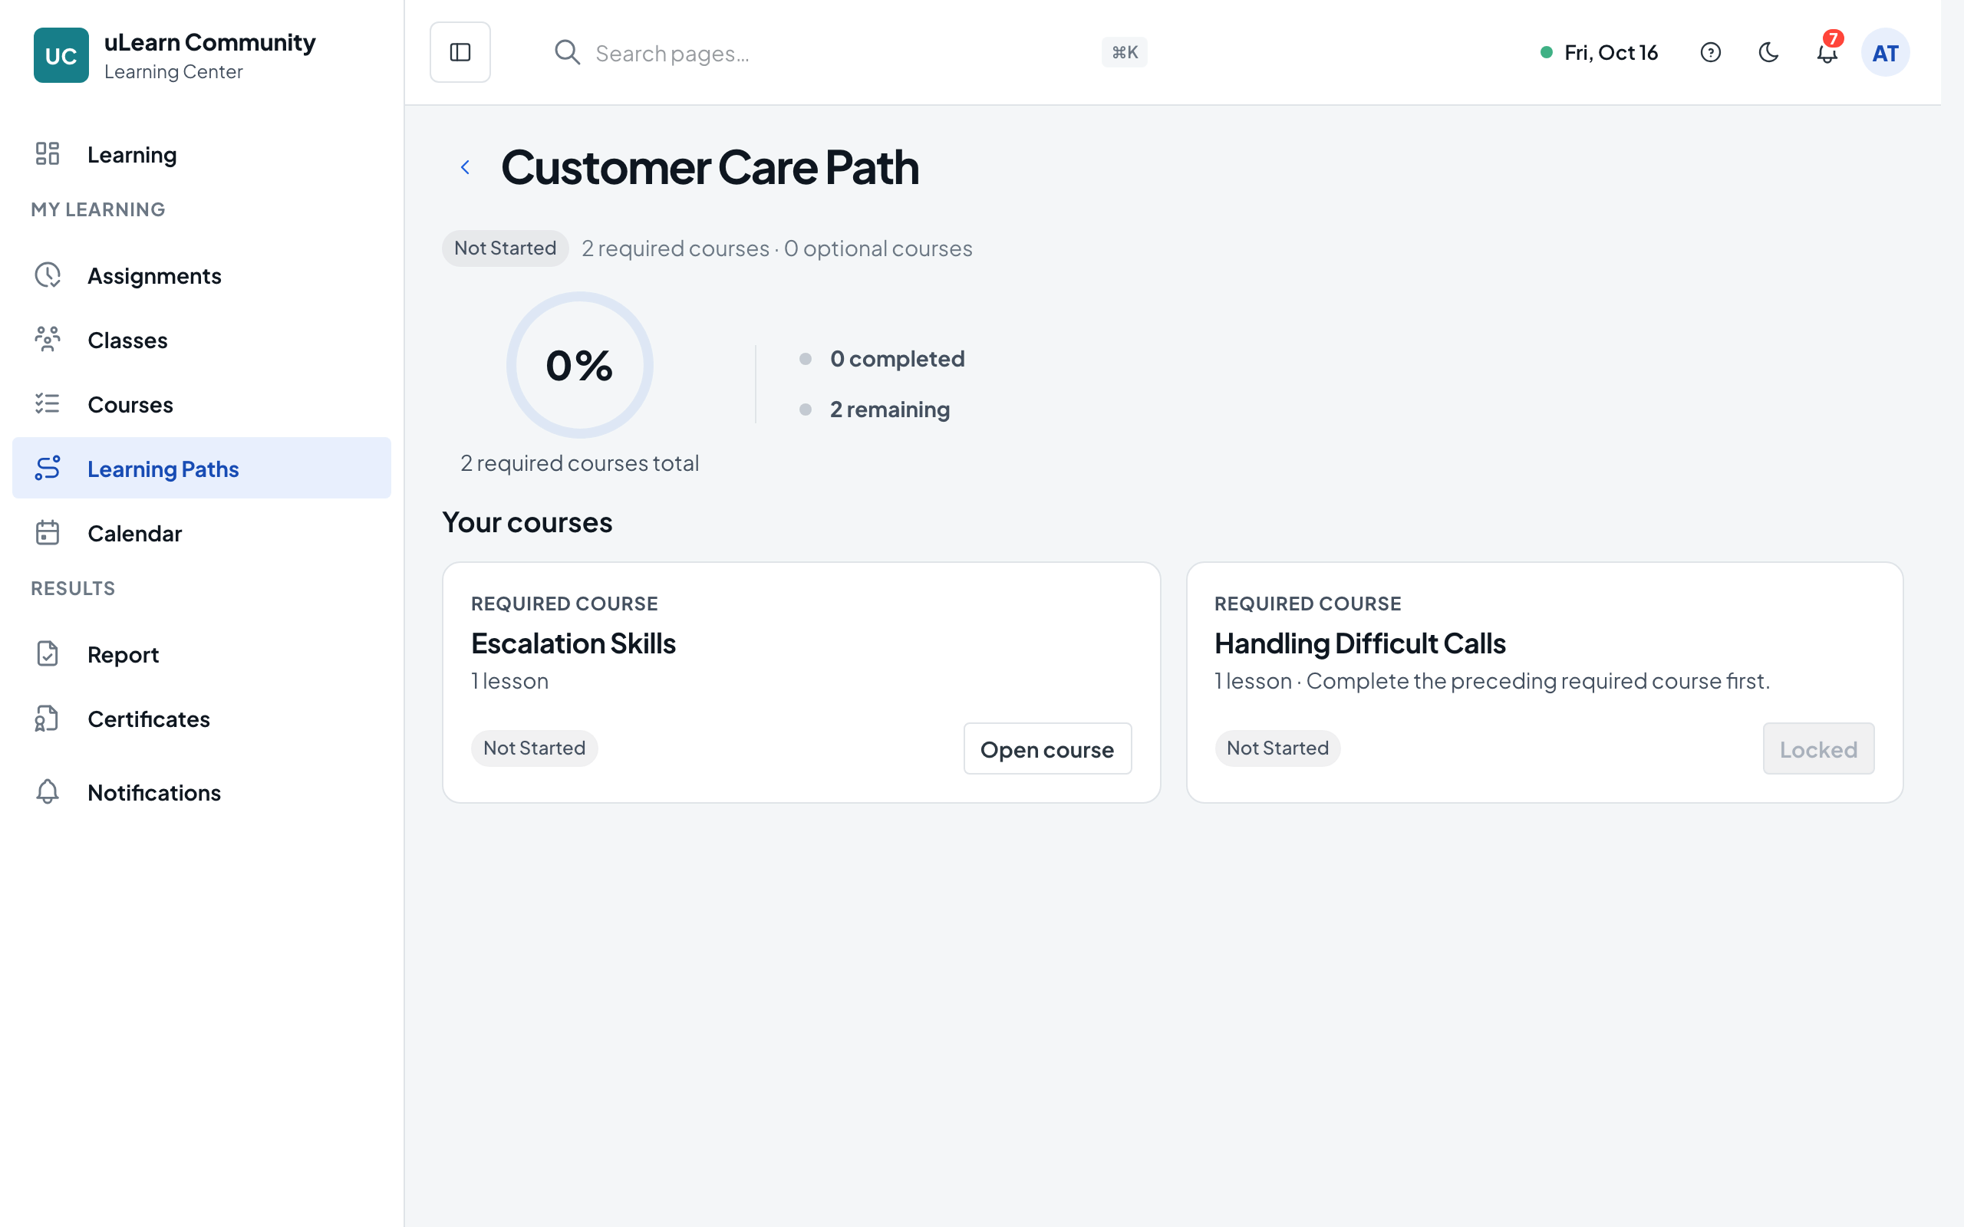
Task: Click the Certificates icon in sidebar
Action: [x=48, y=719]
